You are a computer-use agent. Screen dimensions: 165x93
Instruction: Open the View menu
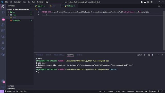[24, 2]
